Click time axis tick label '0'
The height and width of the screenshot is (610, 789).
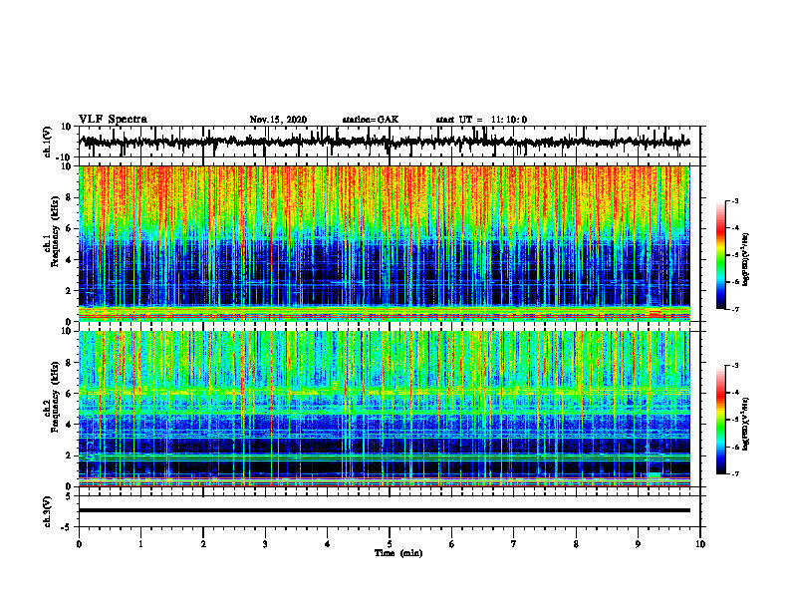click(79, 544)
